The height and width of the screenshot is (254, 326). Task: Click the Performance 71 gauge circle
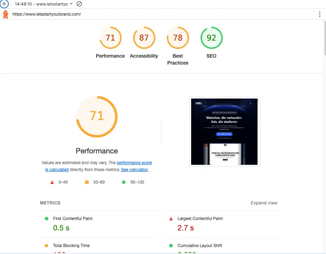coord(97,116)
